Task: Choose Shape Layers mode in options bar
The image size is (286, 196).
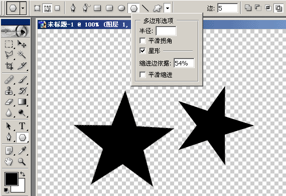Action: pyautogui.click(x=37, y=8)
